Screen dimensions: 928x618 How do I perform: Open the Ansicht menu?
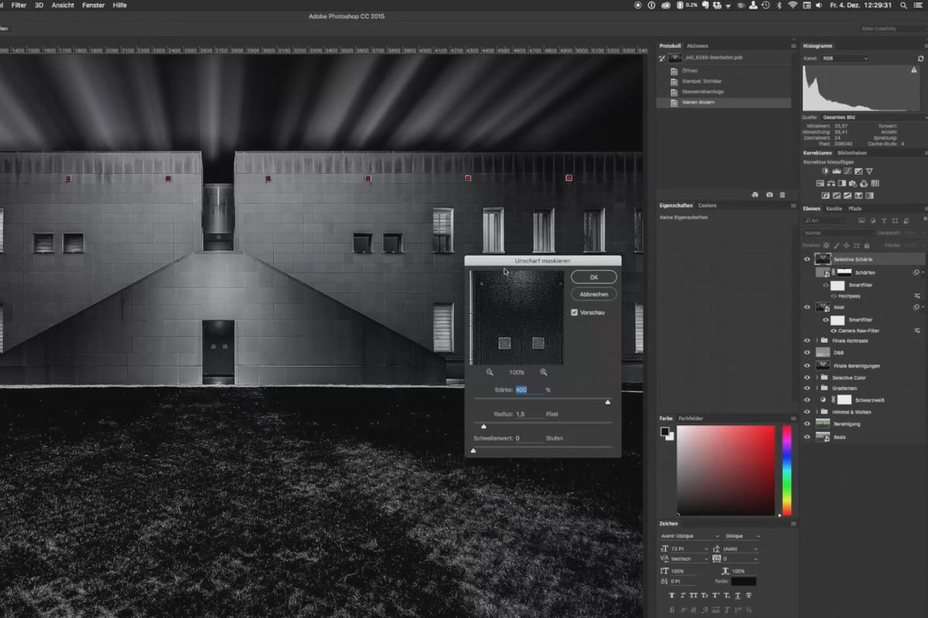pos(63,5)
